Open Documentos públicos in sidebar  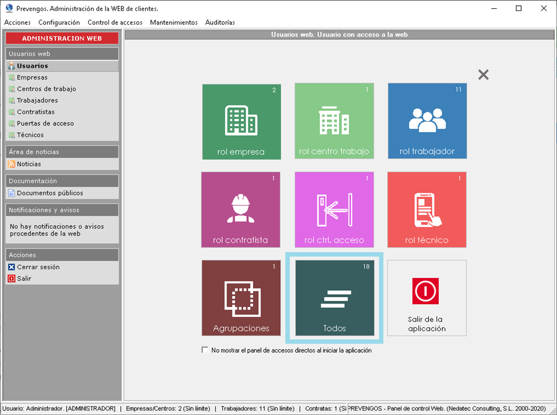click(x=50, y=193)
